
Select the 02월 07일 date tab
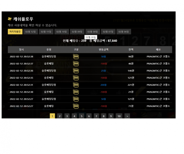pos(108,32)
